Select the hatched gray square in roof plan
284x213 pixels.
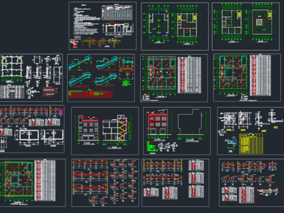click(260, 22)
